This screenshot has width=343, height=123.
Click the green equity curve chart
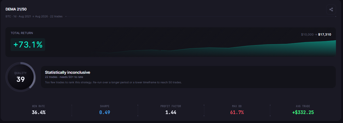(x=214, y=49)
